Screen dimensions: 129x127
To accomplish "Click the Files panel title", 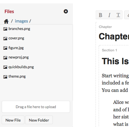I will [x=9, y=11].
